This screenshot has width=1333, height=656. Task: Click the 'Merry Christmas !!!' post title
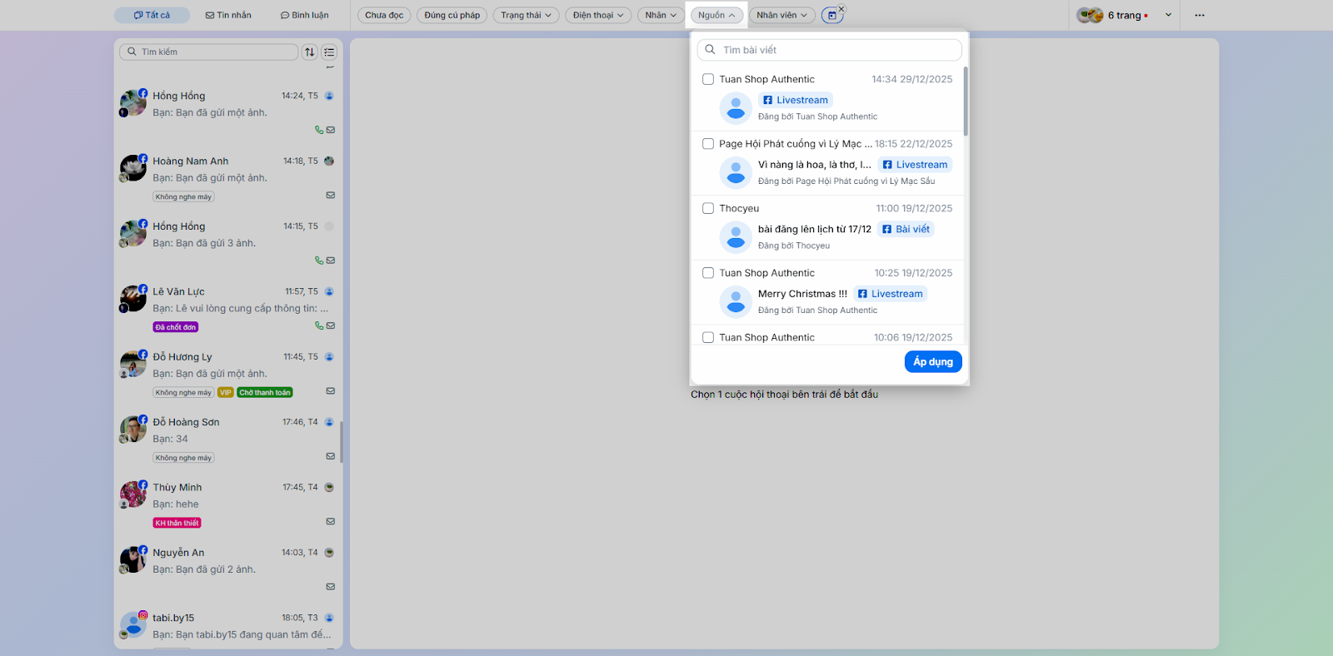[x=802, y=294]
